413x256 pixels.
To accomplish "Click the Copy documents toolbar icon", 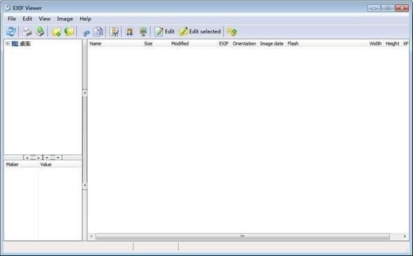I will [x=98, y=32].
